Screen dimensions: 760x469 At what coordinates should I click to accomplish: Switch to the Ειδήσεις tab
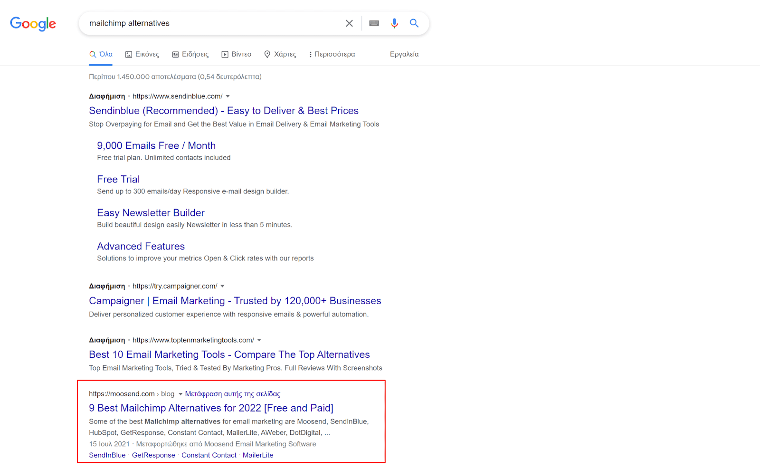click(190, 54)
